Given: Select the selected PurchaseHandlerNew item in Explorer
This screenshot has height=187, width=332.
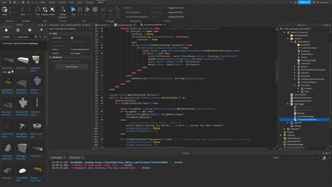Looking at the screenshot, I should coord(305,119).
